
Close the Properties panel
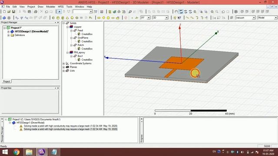(x=58, y=88)
